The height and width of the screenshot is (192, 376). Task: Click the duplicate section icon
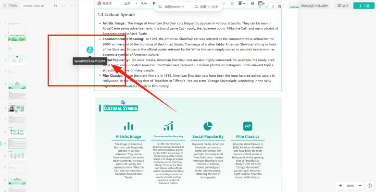pyautogui.click(x=273, y=6)
